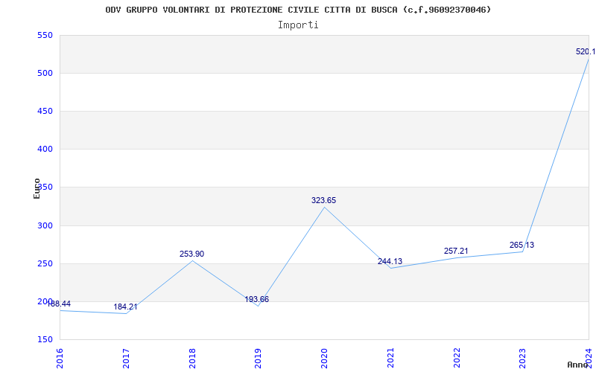Screen dimensions: 596x372
Task: Select the 253.90 data point label
Action: coord(191,254)
